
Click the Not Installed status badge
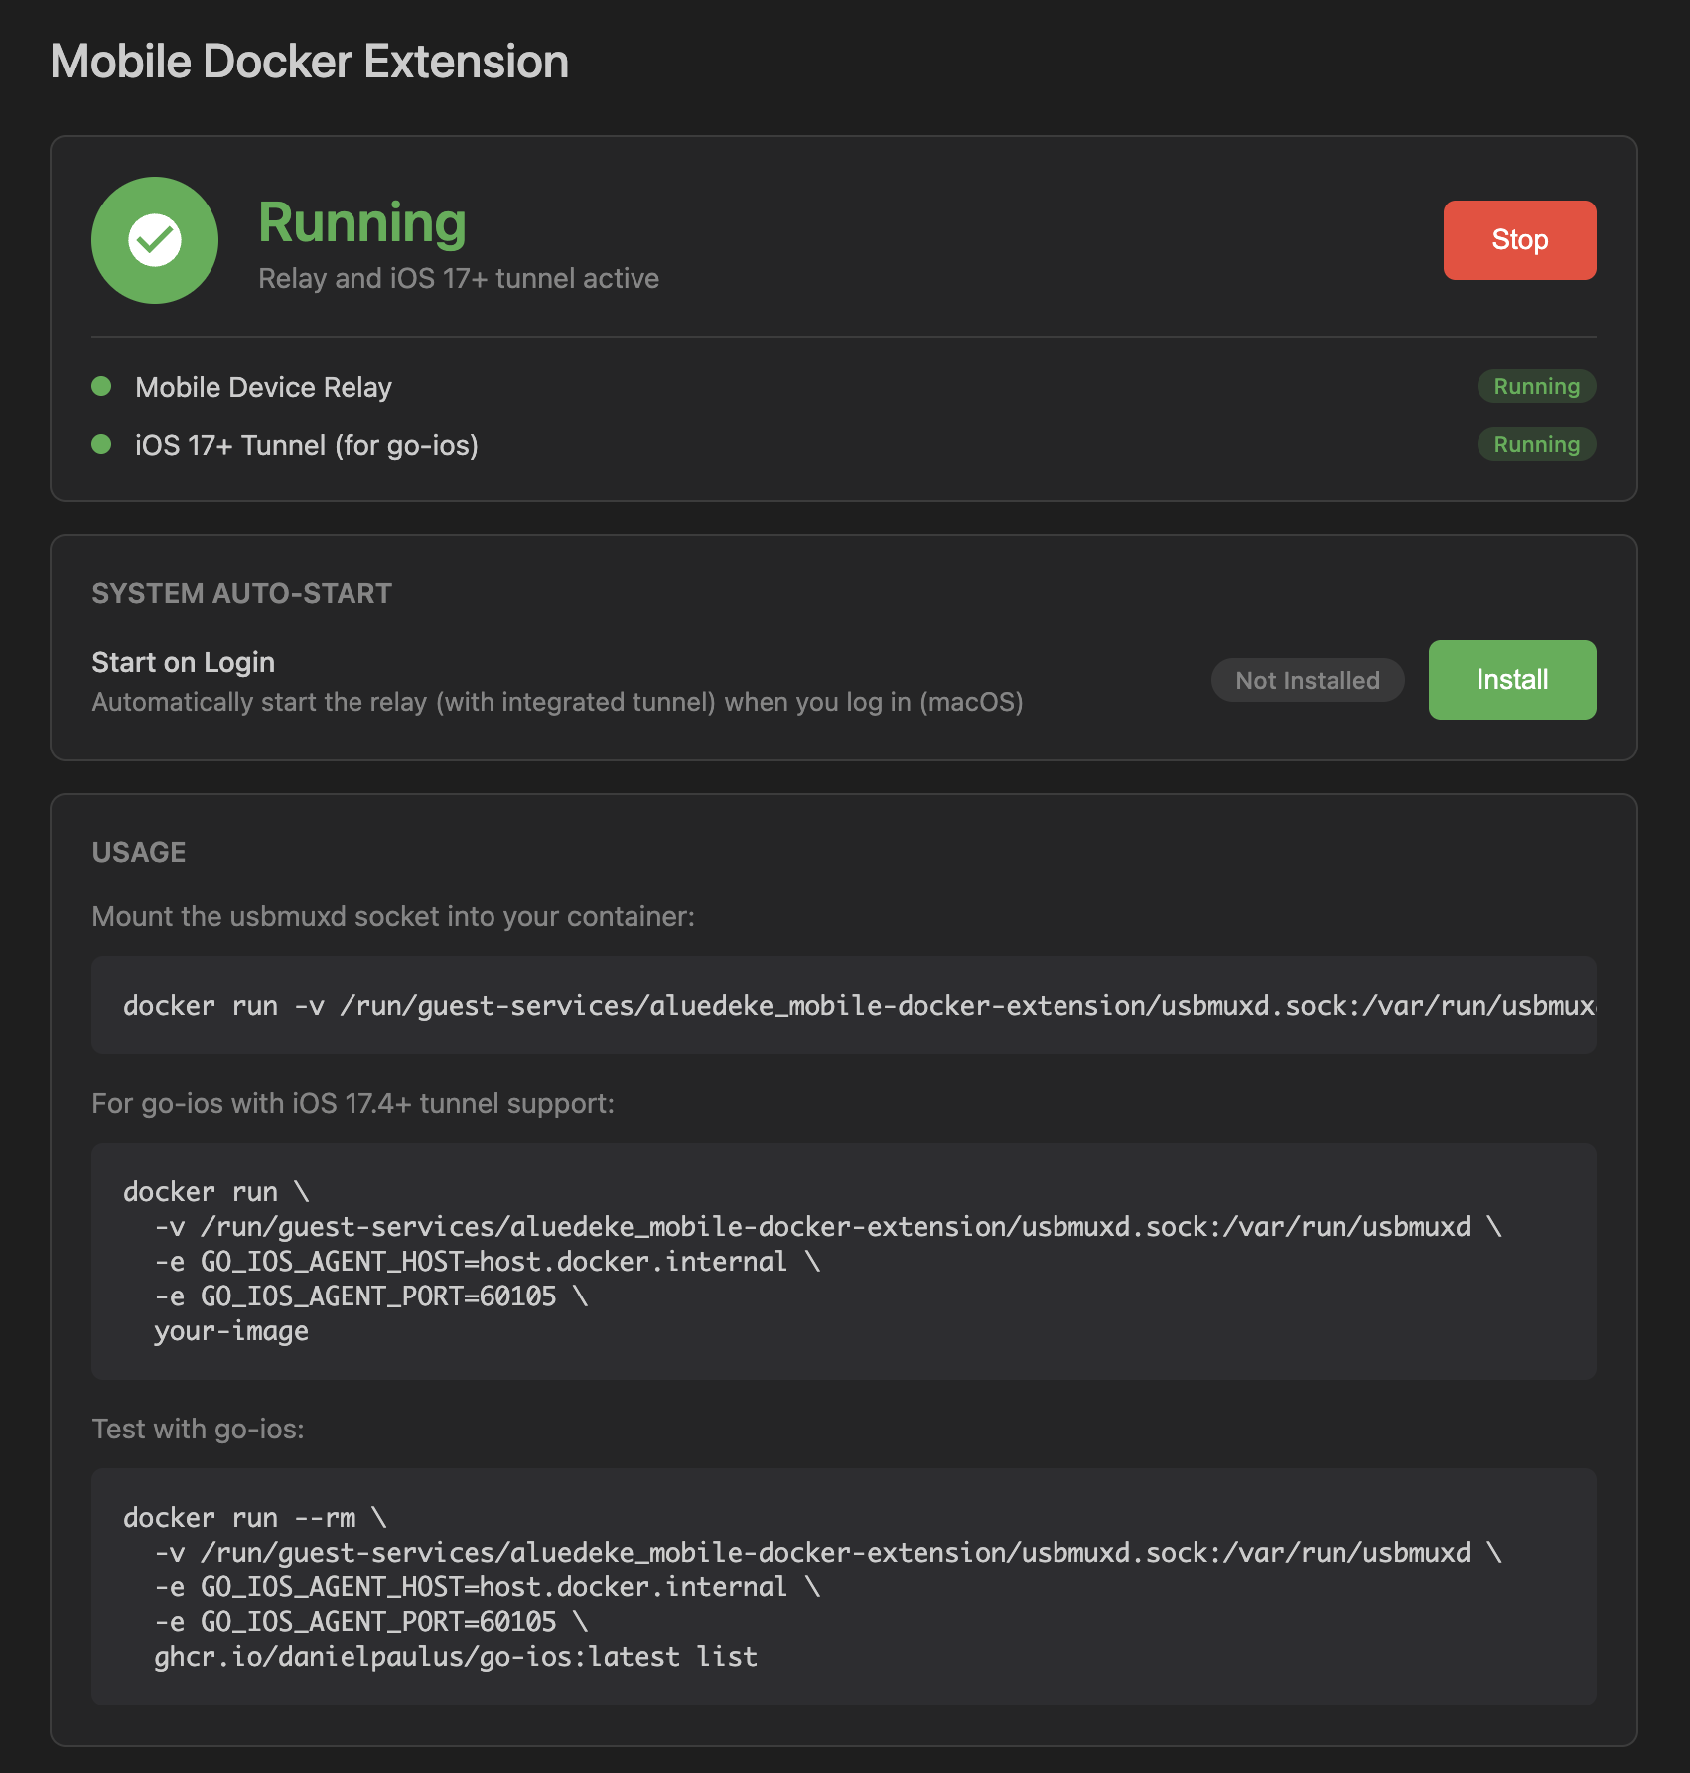click(1307, 680)
